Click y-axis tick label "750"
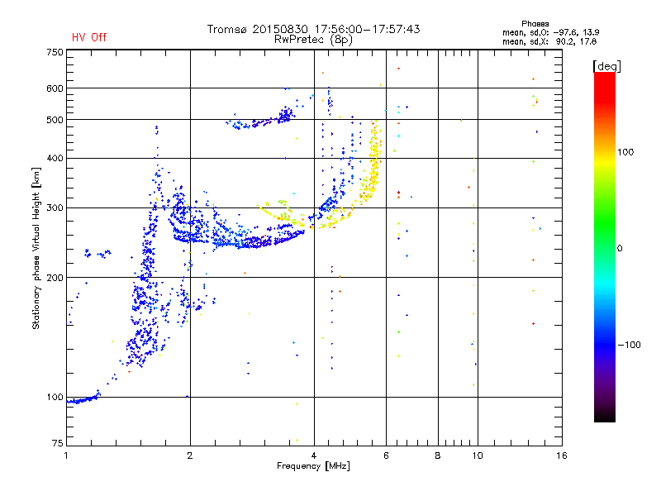 click(x=55, y=52)
